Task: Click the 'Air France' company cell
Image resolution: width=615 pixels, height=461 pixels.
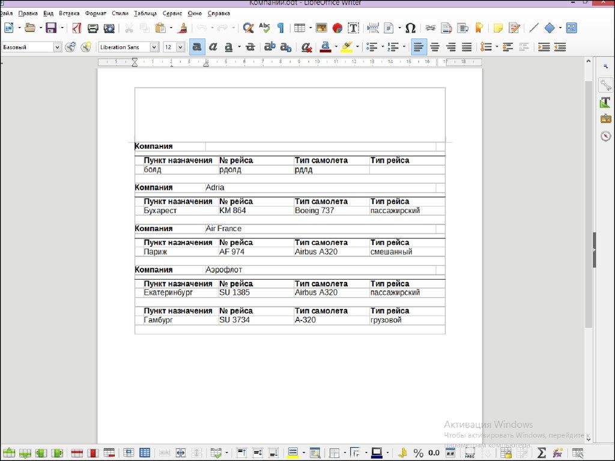Action: point(223,229)
